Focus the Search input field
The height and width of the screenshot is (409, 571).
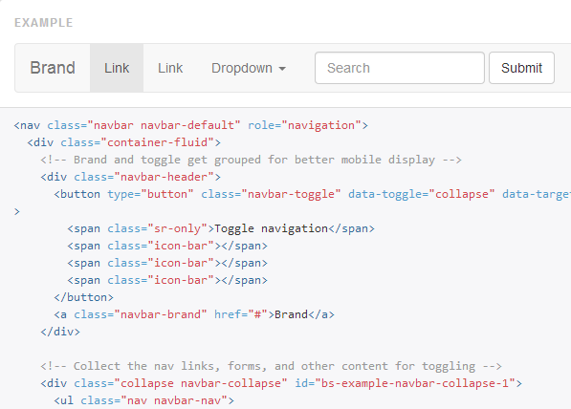click(x=400, y=68)
